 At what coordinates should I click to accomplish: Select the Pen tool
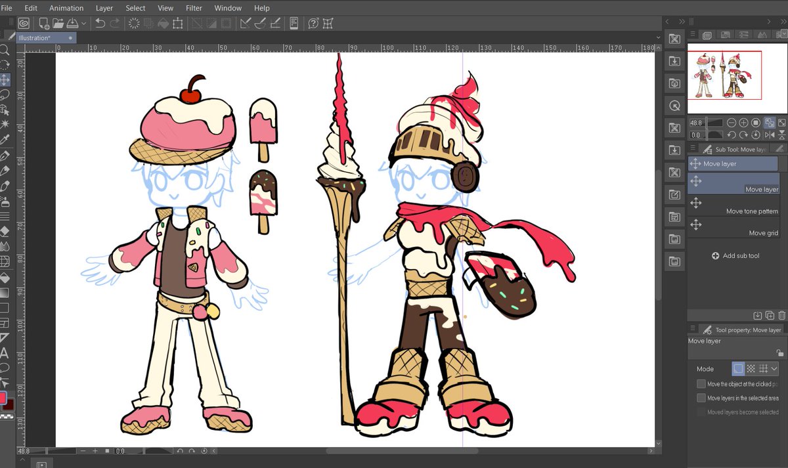[x=5, y=156]
